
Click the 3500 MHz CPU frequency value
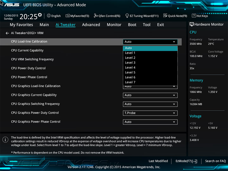click(196, 44)
